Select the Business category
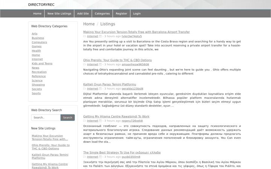This screenshot has width=271, height=169. click(x=38, y=38)
